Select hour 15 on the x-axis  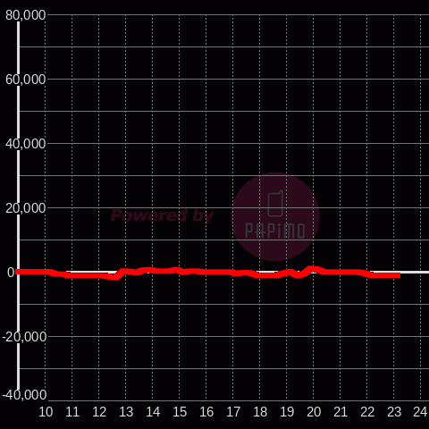pos(180,412)
